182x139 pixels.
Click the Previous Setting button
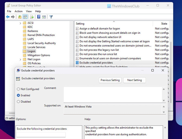click(110, 80)
